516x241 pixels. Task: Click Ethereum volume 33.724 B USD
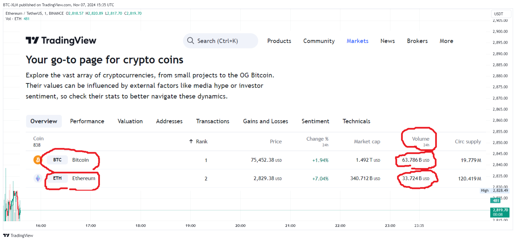[416, 178]
